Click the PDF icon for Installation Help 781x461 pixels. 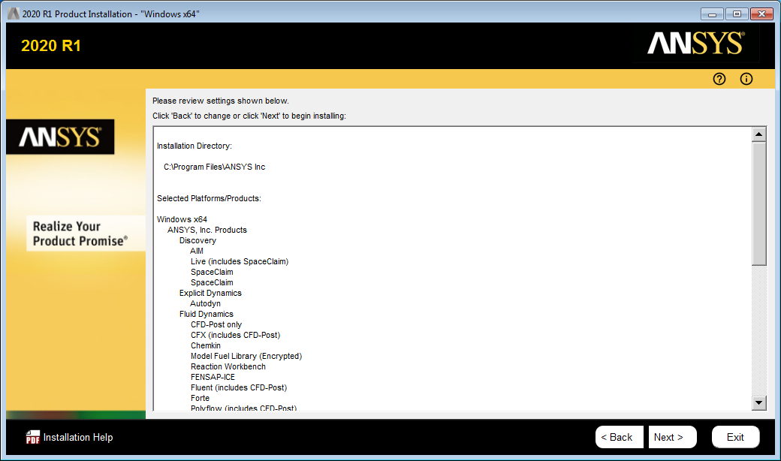coord(32,437)
